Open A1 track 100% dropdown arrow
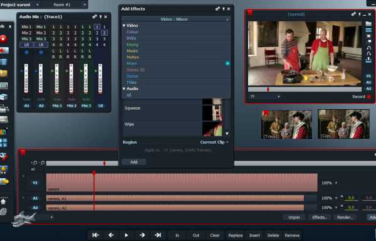The height and width of the screenshot is (241, 376). (336, 198)
